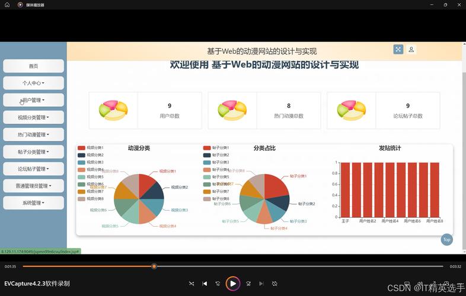Toggle 视频分类1 legend entry

tap(91, 148)
